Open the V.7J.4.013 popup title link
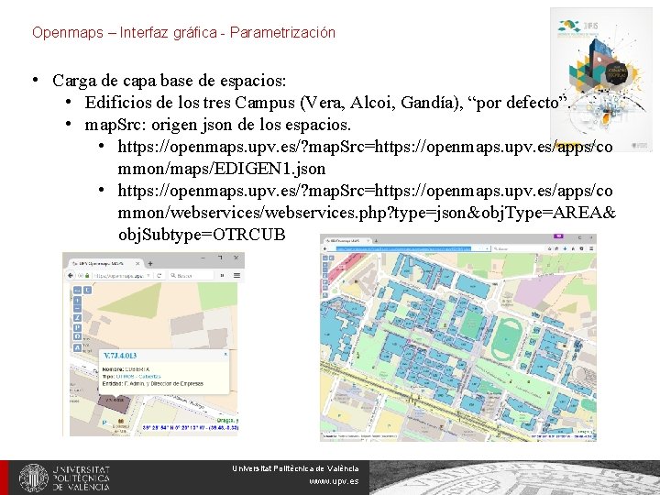Viewport: 660px width, 495px height. (120, 356)
